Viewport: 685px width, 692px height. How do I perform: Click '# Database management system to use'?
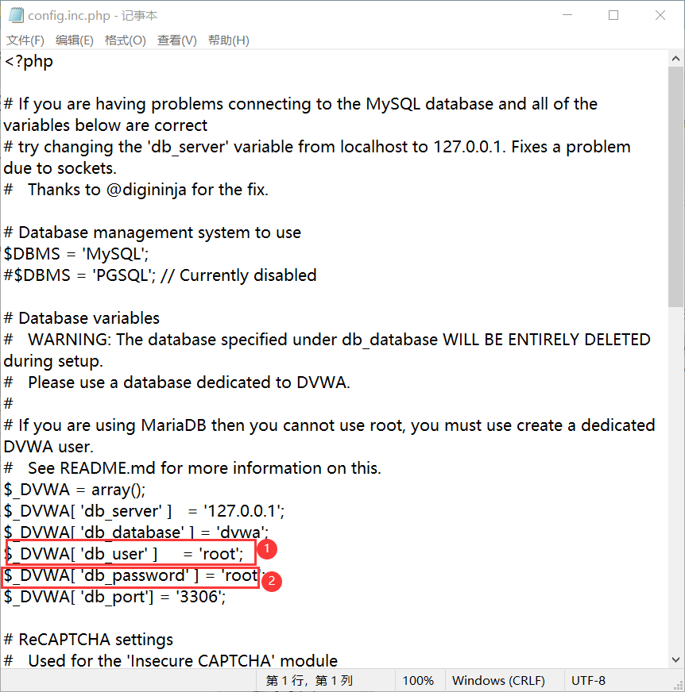(x=153, y=233)
